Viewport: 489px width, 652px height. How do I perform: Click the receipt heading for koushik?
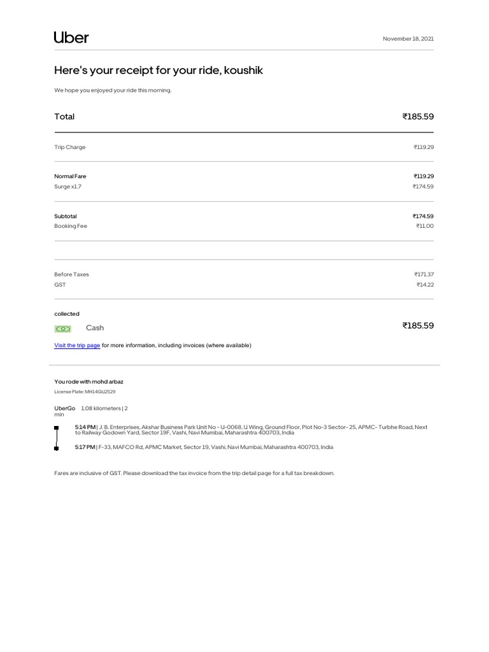click(x=159, y=70)
